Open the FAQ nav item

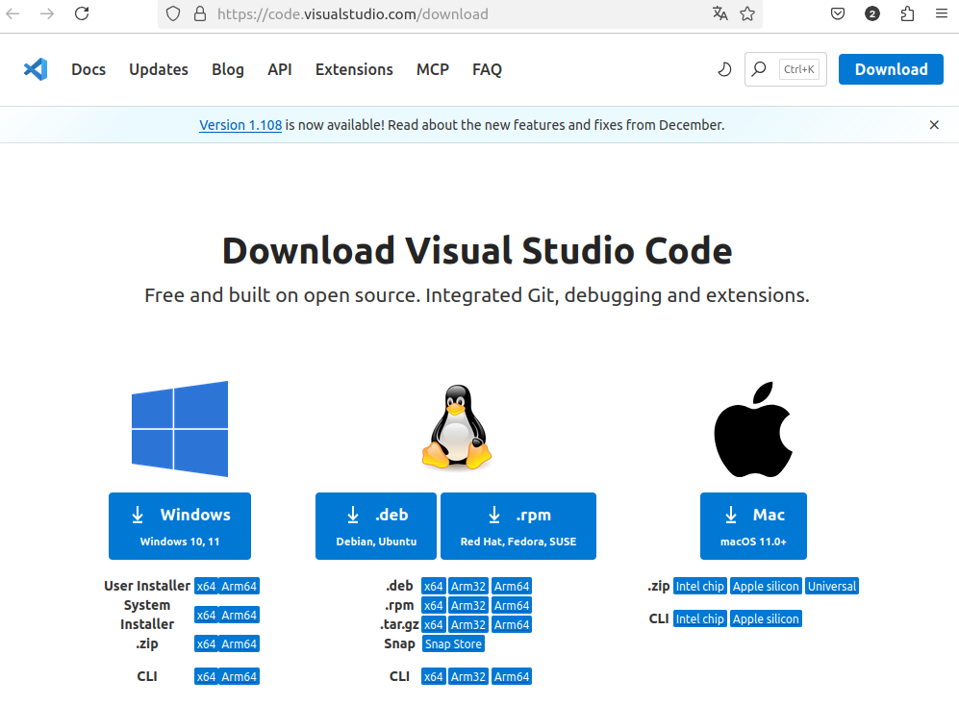click(487, 69)
